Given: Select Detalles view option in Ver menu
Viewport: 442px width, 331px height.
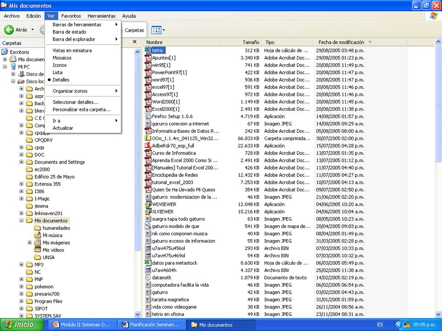Looking at the screenshot, I should point(83,80).
